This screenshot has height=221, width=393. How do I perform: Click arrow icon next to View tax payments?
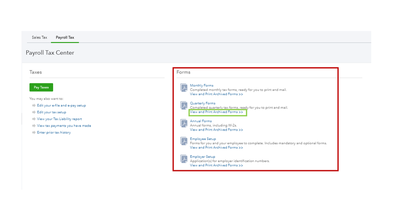click(x=34, y=126)
